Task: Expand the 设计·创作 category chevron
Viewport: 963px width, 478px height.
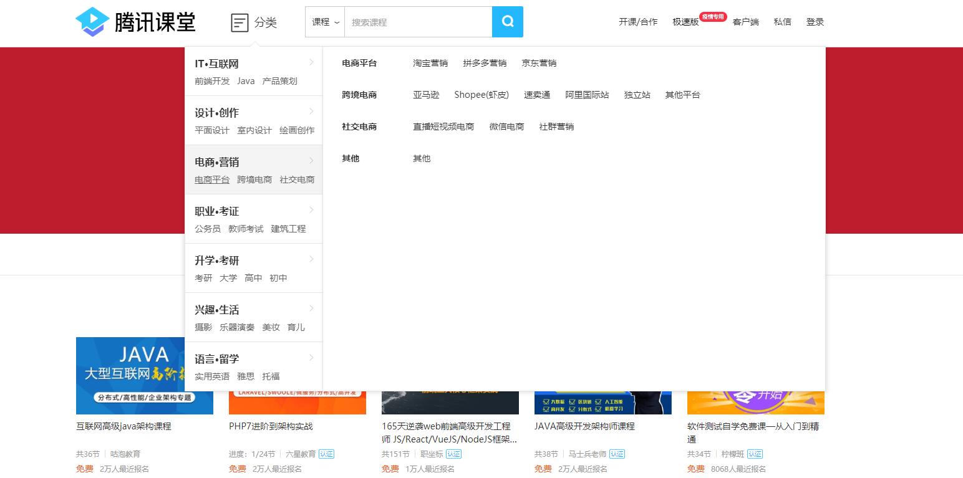Action: click(312, 112)
